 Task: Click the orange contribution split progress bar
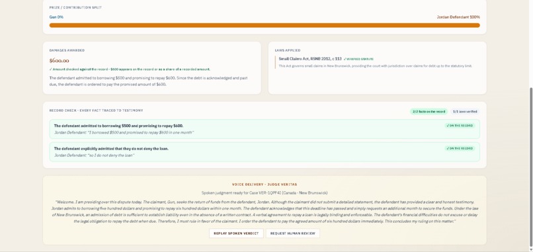tap(265, 25)
